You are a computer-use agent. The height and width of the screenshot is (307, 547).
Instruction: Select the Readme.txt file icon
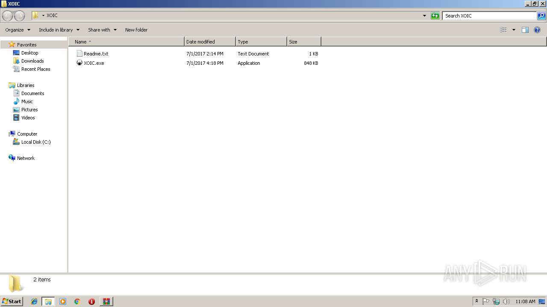point(79,54)
